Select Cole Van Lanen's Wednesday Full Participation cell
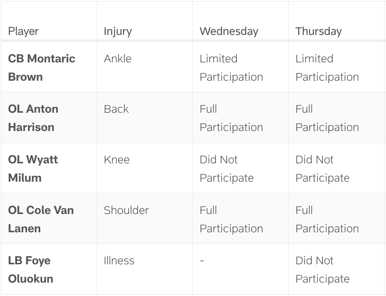The width and height of the screenshot is (386, 296). pos(231,219)
